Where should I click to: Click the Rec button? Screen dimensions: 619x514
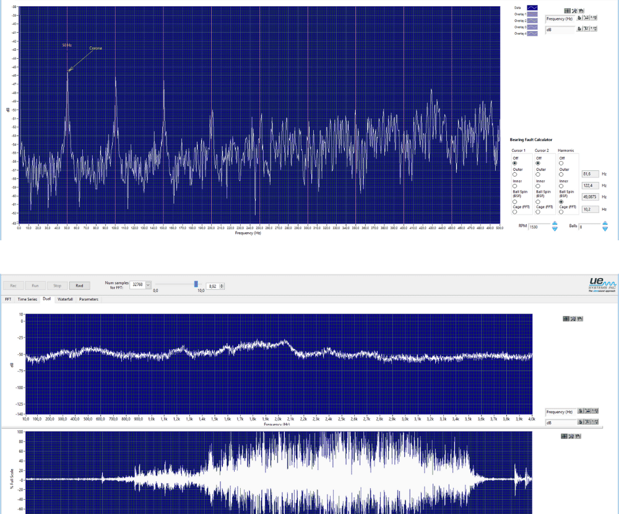click(14, 285)
